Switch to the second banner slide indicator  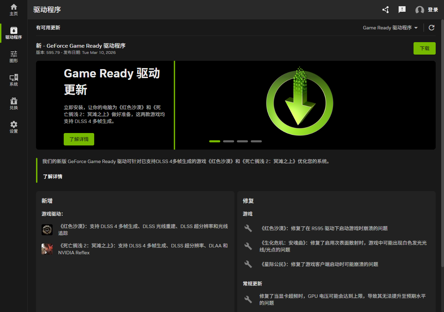pyautogui.click(x=229, y=141)
